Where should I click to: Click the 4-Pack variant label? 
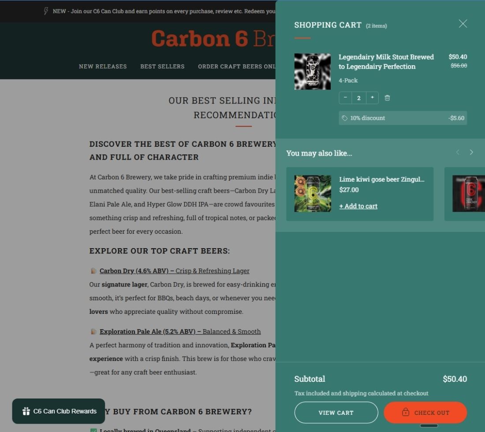point(348,80)
